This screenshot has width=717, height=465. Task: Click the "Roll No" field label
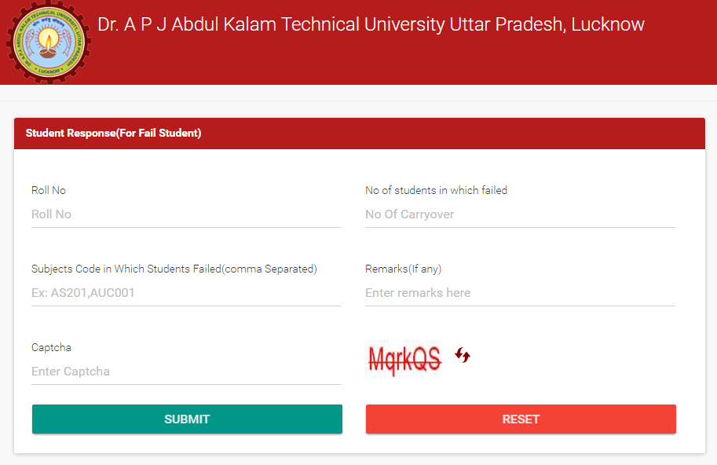(x=49, y=191)
